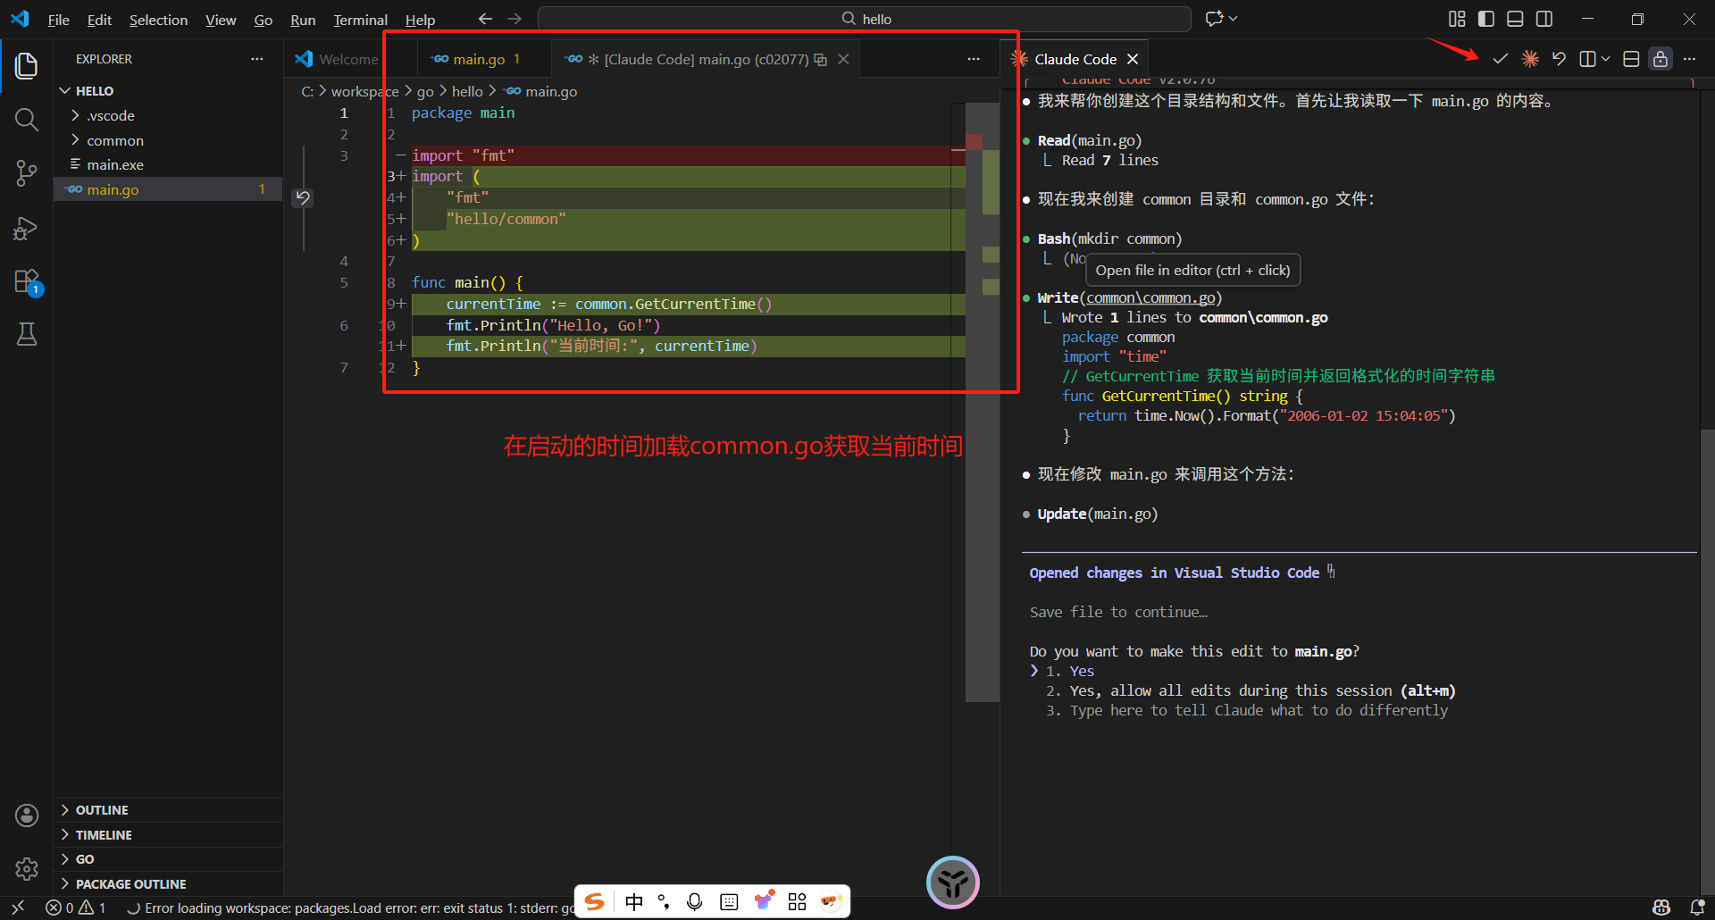The width and height of the screenshot is (1715, 920).
Task: Click the split editor down icon
Action: coord(1631,59)
